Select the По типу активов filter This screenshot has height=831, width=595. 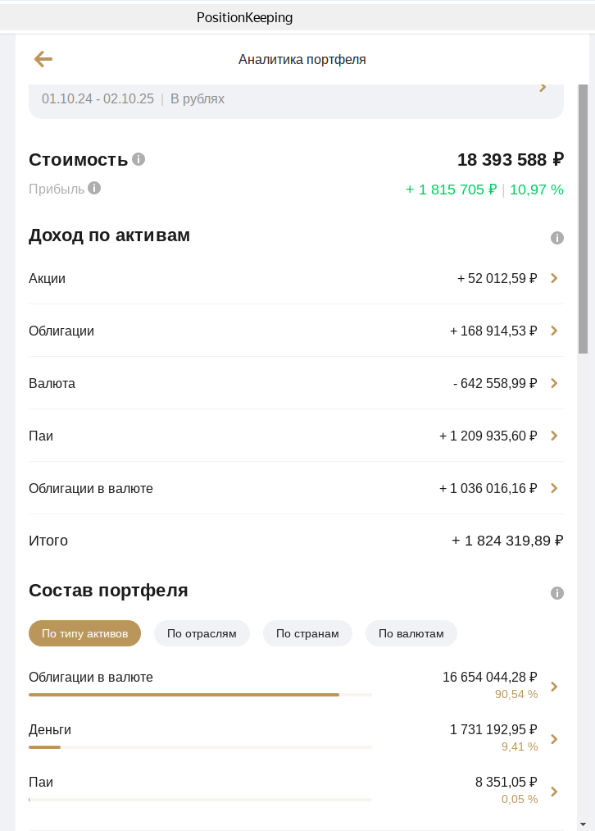click(84, 633)
